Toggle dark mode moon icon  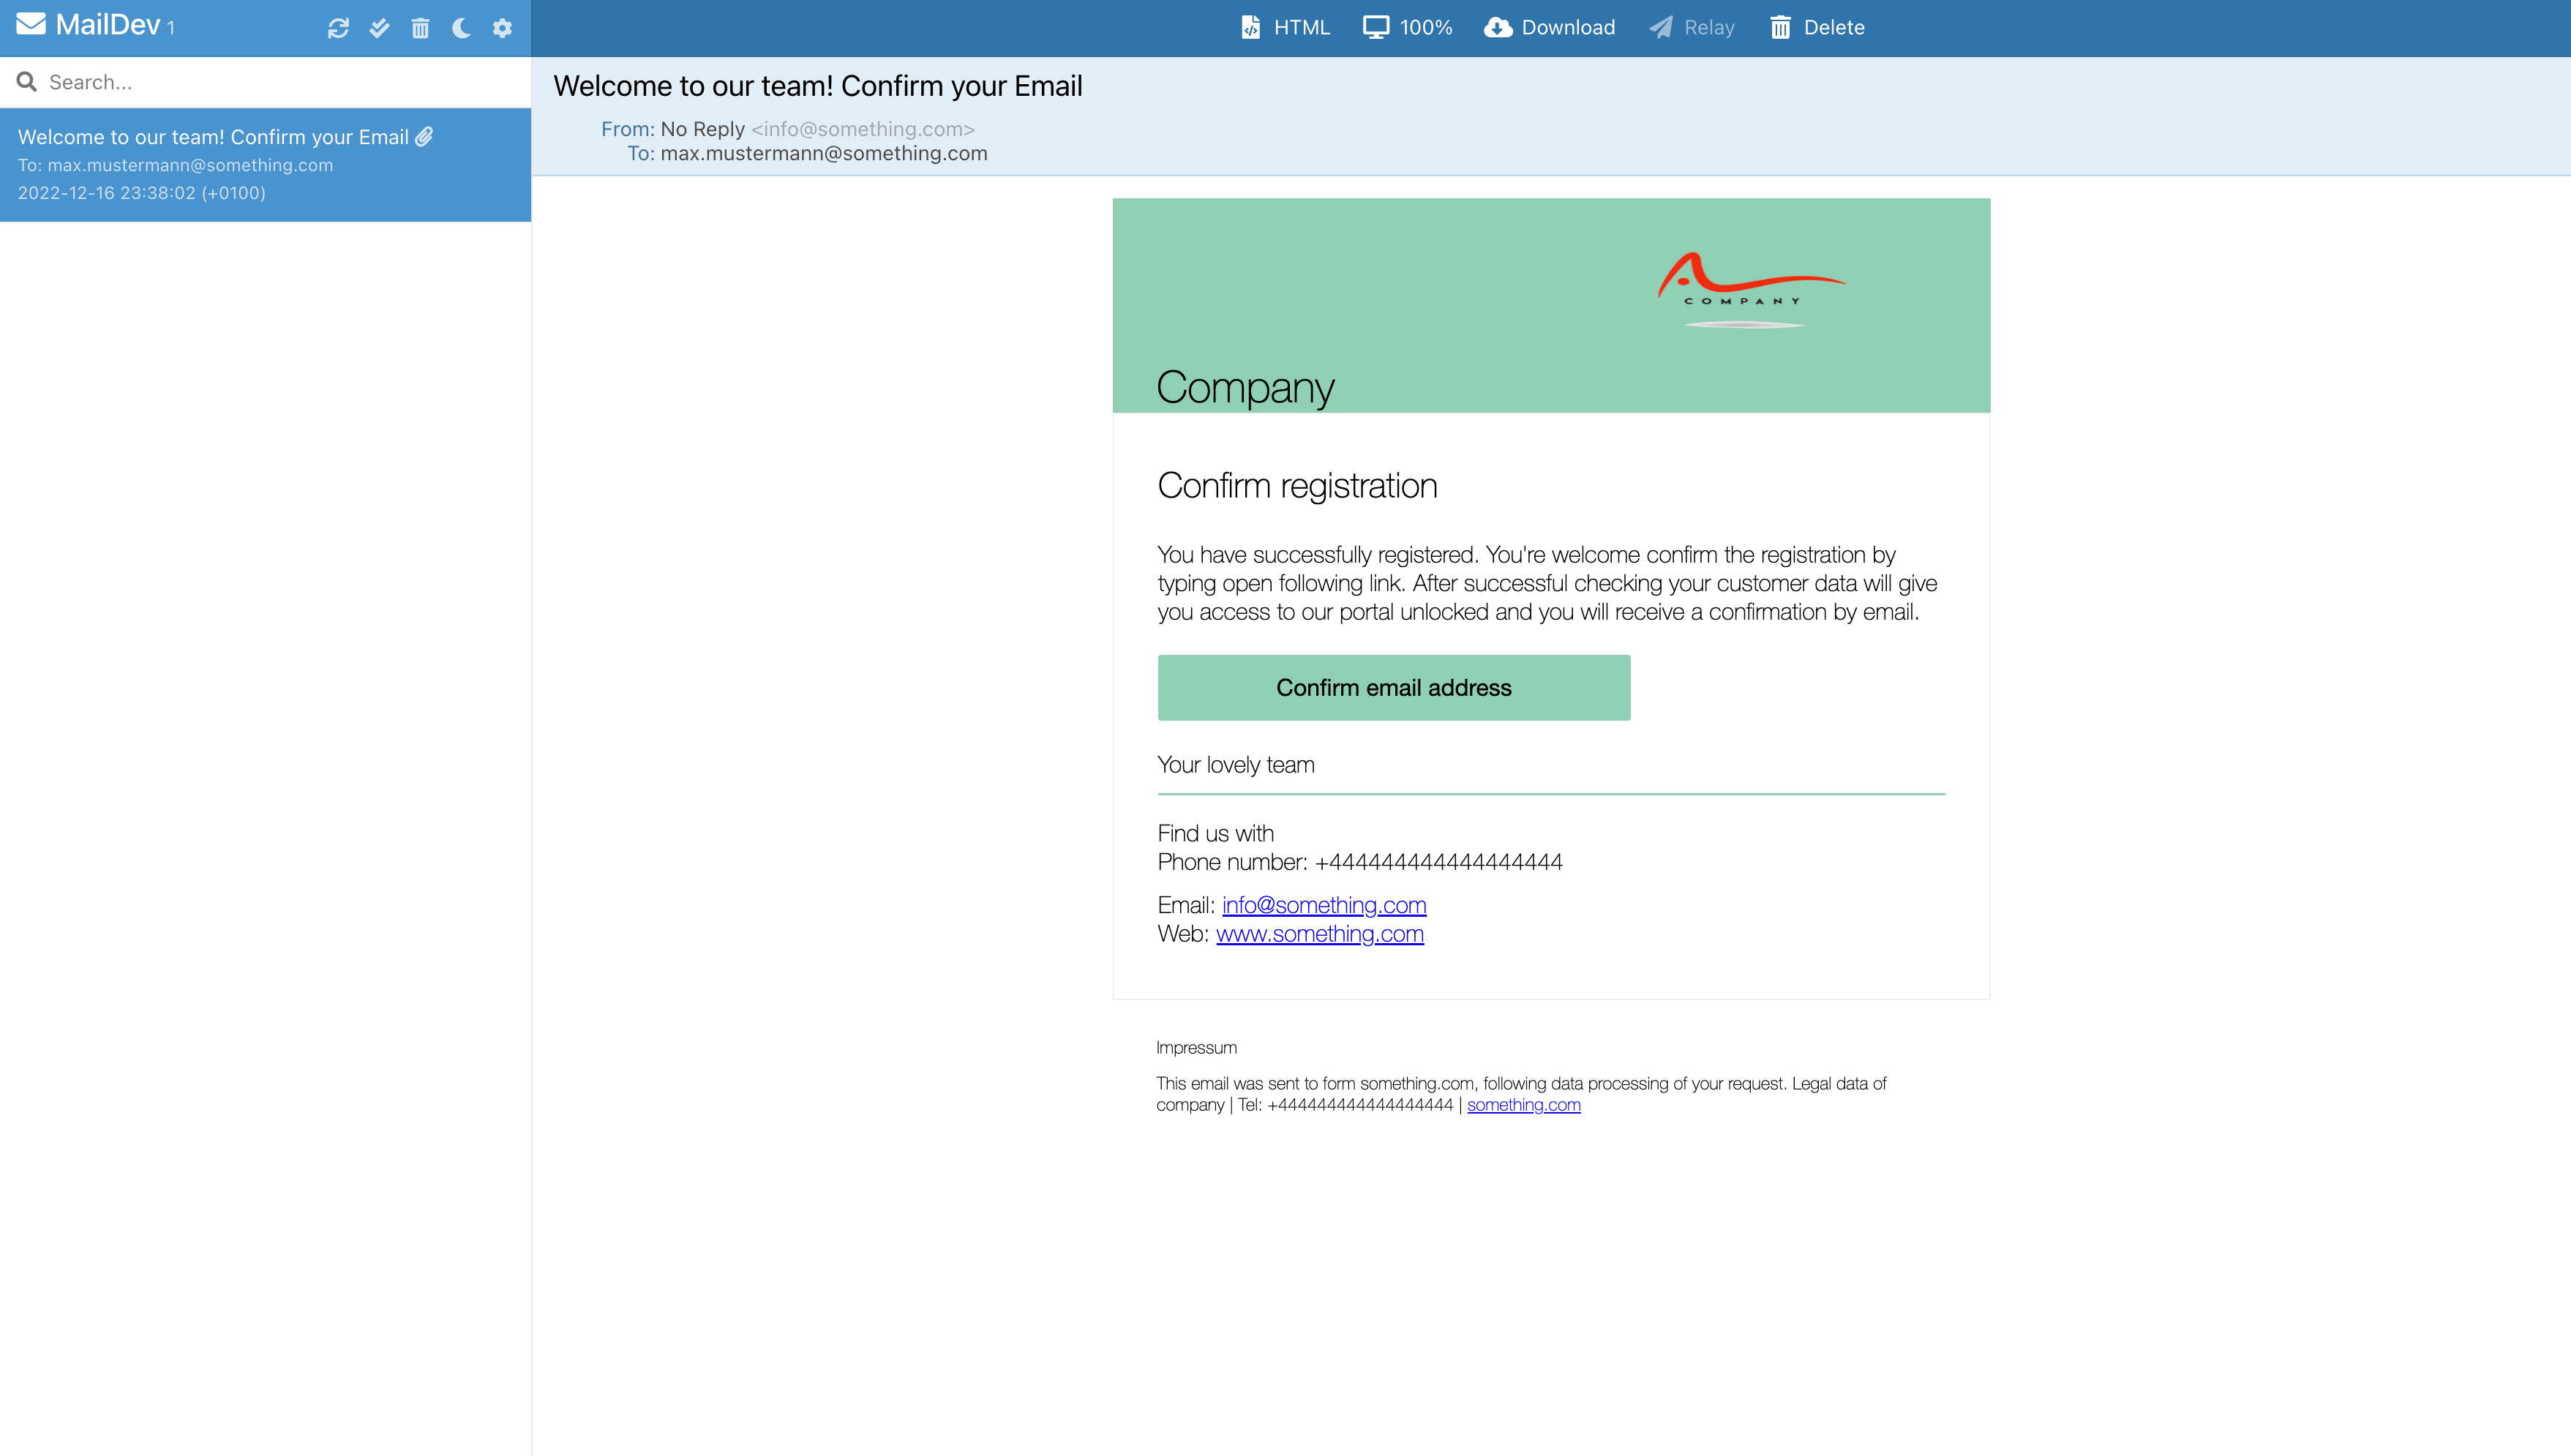click(x=461, y=28)
